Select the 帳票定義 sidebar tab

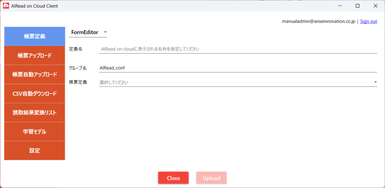click(x=35, y=36)
